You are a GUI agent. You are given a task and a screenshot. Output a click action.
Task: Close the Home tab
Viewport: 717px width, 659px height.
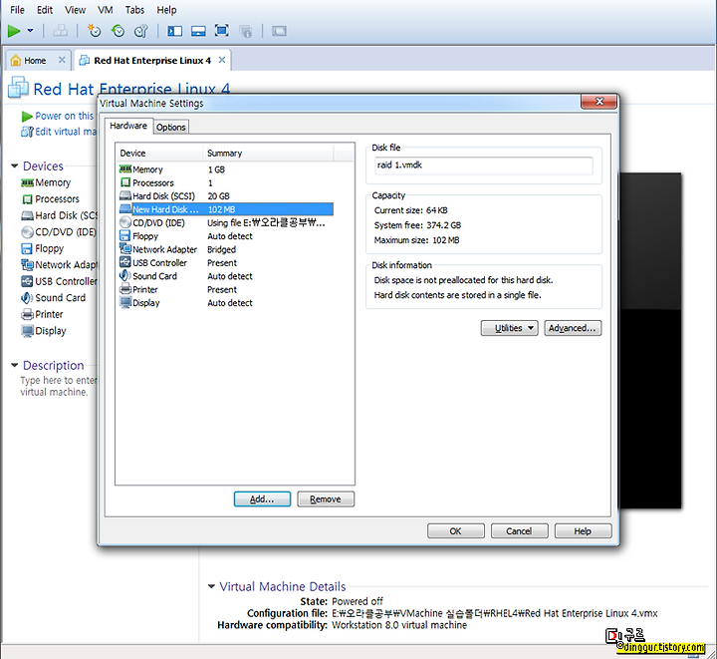point(62,60)
